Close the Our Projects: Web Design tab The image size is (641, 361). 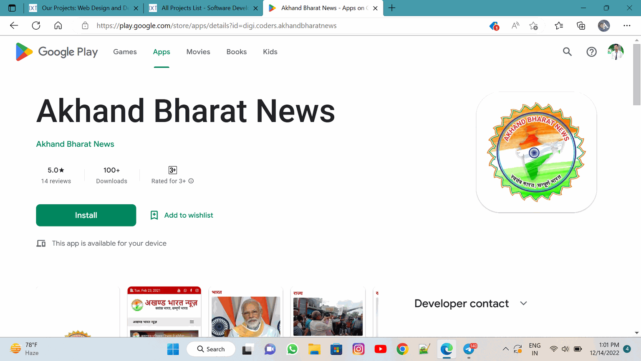(136, 8)
